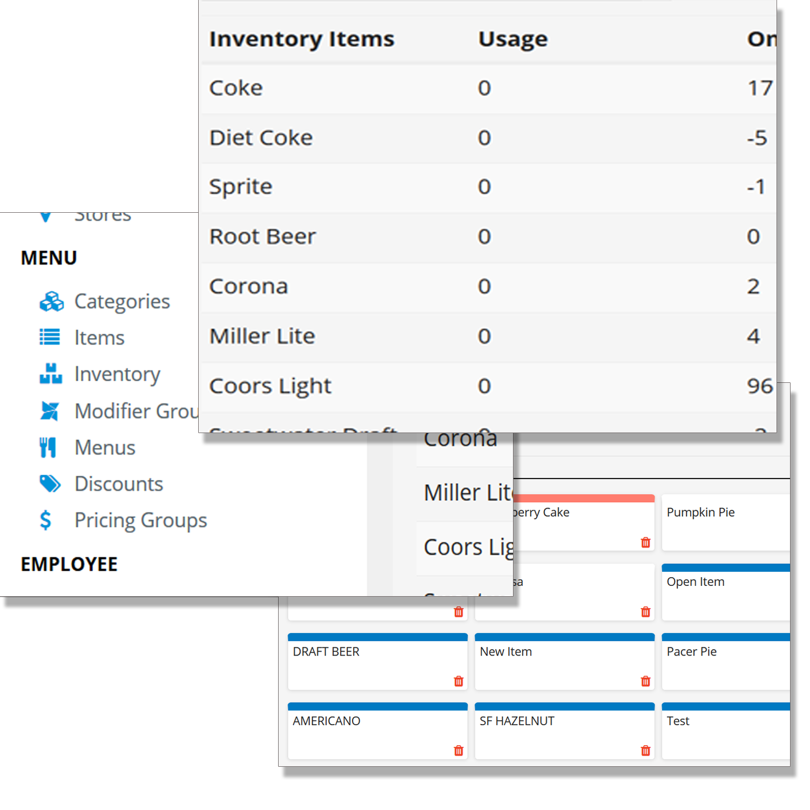810x810 pixels.
Task: Click the salmon color bar on berry Cake tile
Action: click(583, 498)
